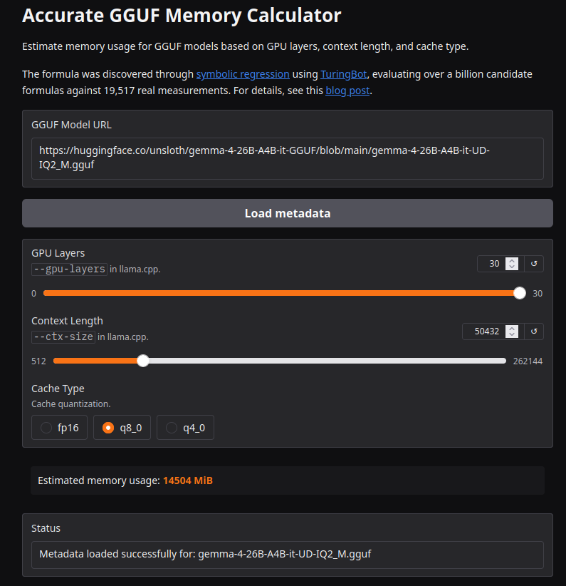Click the Status message text box
Screen dimensions: 566x586
(x=287, y=554)
